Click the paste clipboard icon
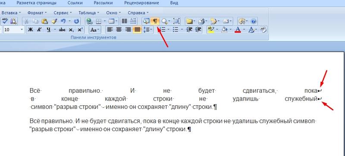 [45, 21]
